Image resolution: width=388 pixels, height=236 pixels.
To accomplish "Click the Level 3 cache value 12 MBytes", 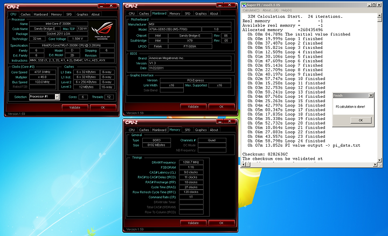I will click(x=86, y=87).
